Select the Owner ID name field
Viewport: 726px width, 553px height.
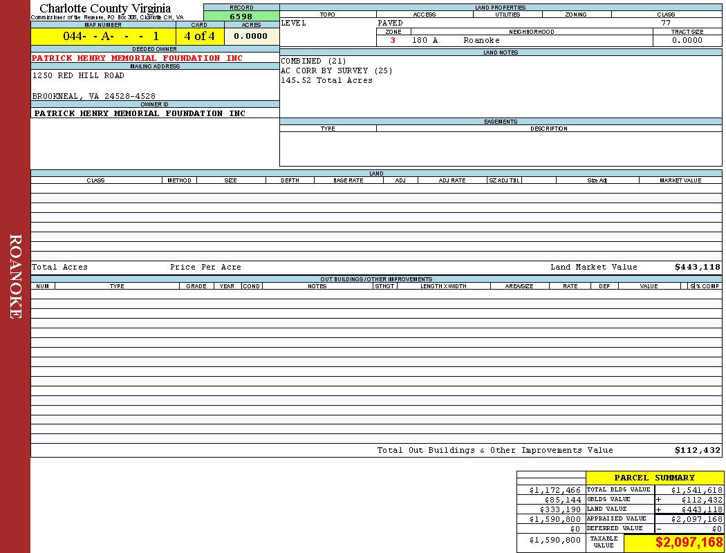click(x=140, y=113)
